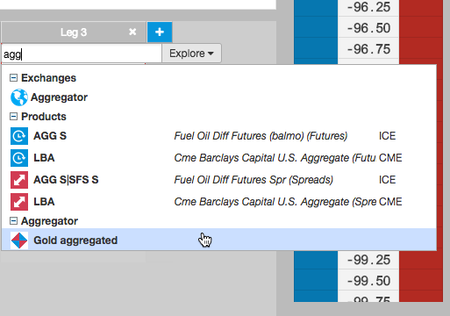Screen dimensions: 450x316
Task: Select the Leg 3 tab
Action: [x=74, y=32]
